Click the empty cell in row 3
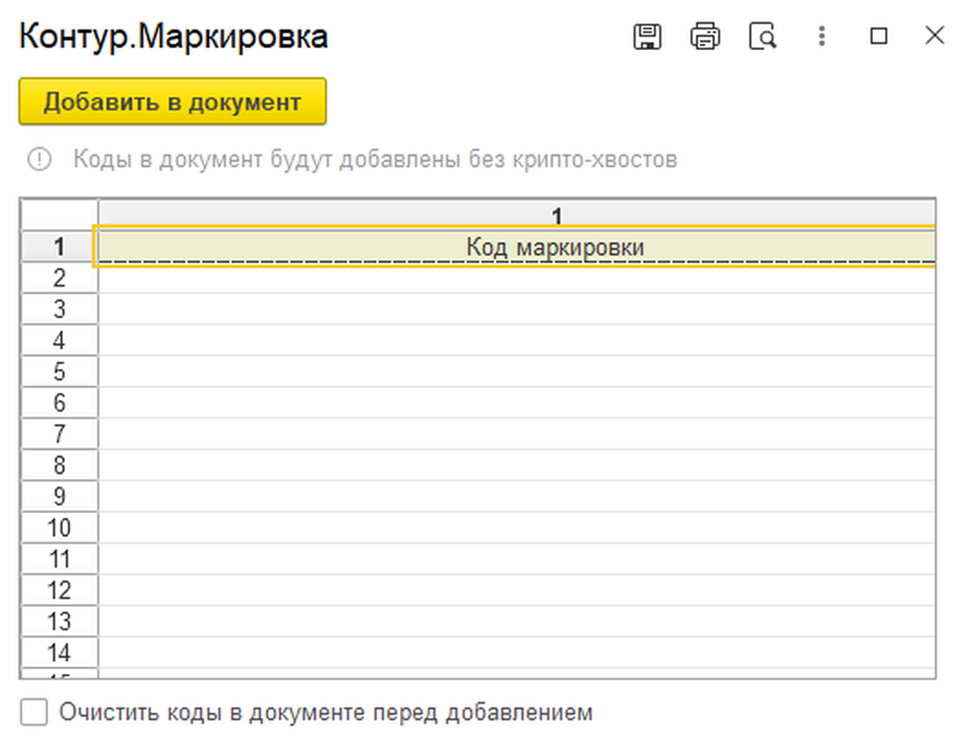 [515, 310]
